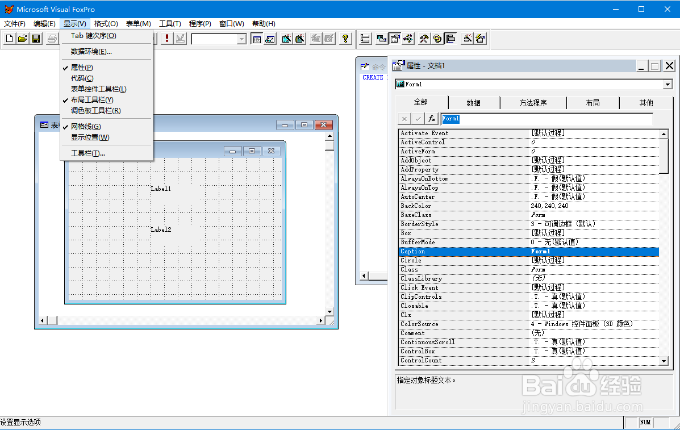Click the Print toolbar icon

[52, 39]
